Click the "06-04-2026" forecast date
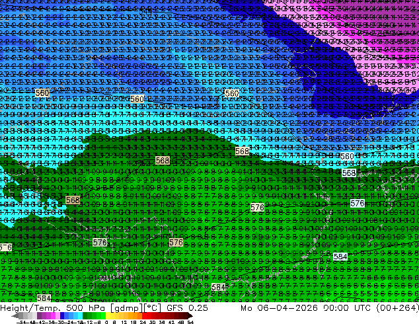419x324 pixels. pyautogui.click(x=287, y=308)
